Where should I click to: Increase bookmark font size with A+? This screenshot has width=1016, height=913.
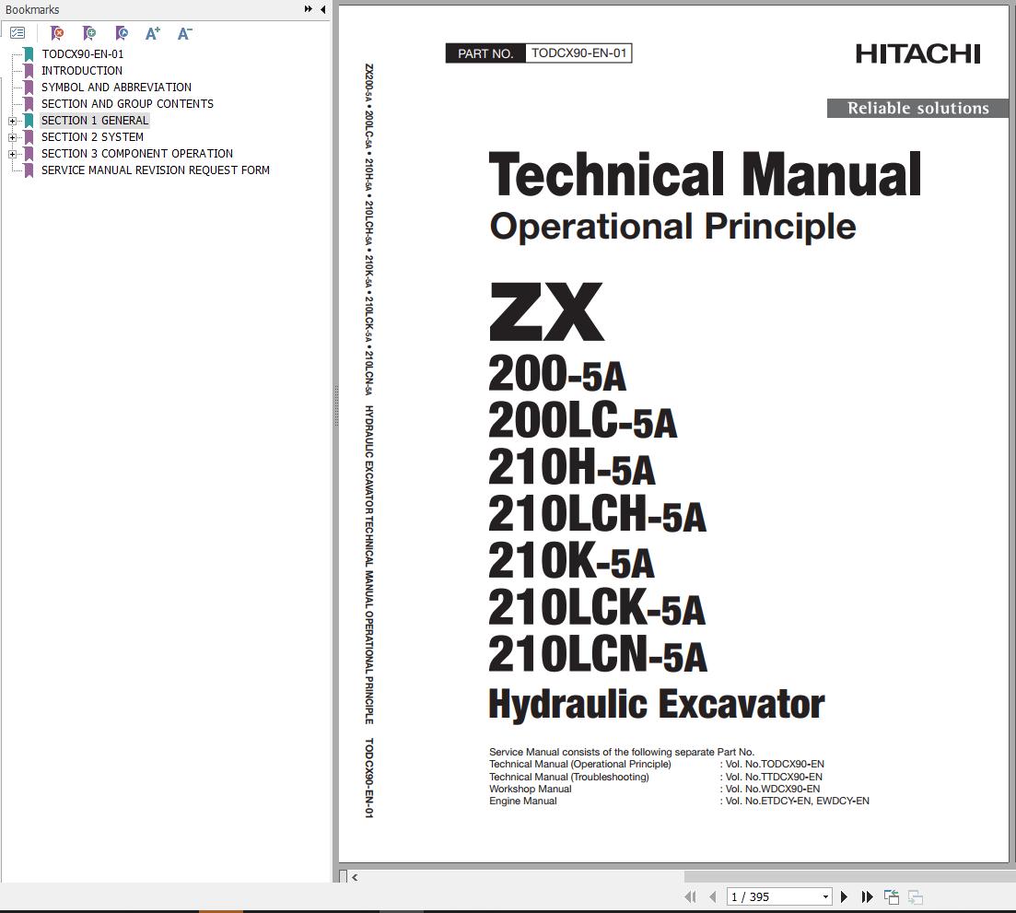[x=152, y=33]
